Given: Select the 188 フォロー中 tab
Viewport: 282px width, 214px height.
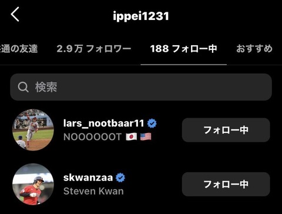Looking at the screenshot, I should point(184,49).
